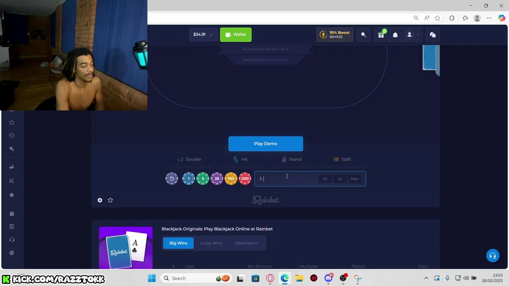Viewport: 509px width, 286px height.
Task: Open the gift box rewards icon in sidebar
Action: click(12, 214)
